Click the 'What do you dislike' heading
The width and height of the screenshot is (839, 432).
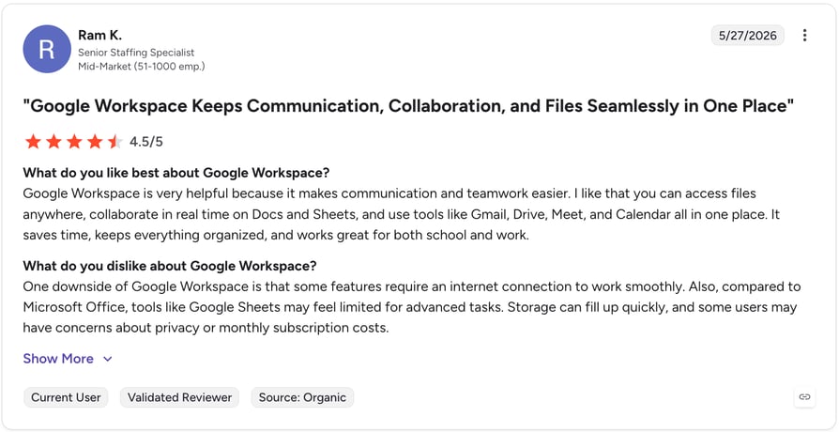170,266
